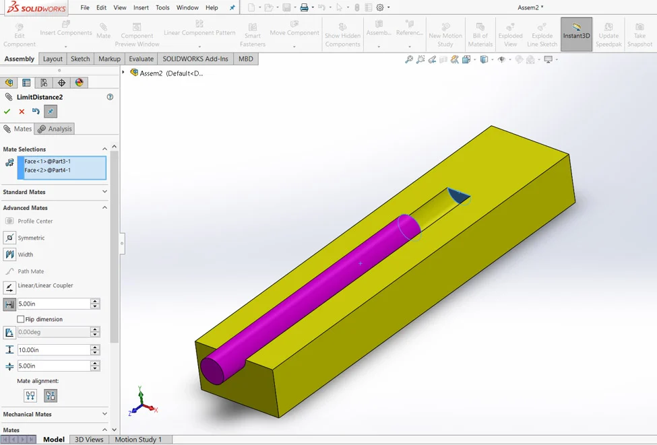Open the Hide/Show Items eye icon
The height and width of the screenshot is (445, 657).
pyautogui.click(x=501, y=59)
